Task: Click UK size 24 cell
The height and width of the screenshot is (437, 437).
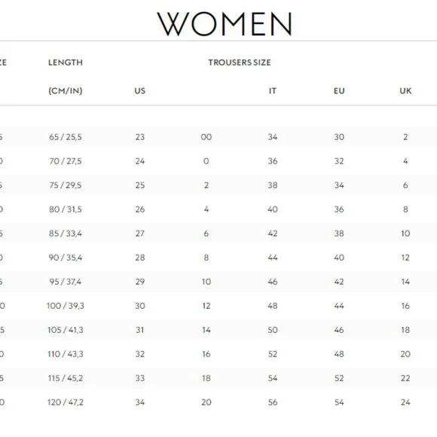Action: (405, 402)
